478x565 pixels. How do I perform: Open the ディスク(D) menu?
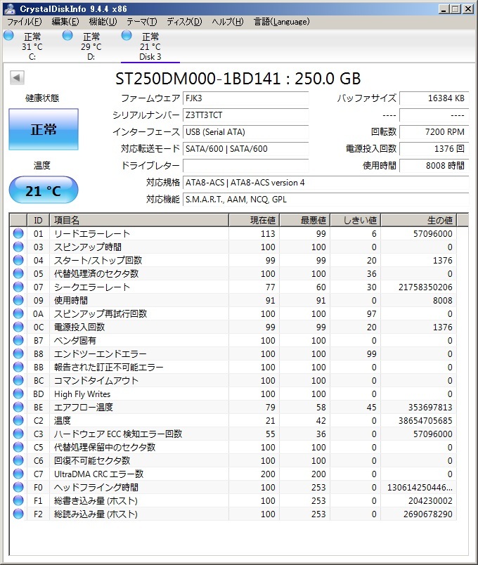184,22
